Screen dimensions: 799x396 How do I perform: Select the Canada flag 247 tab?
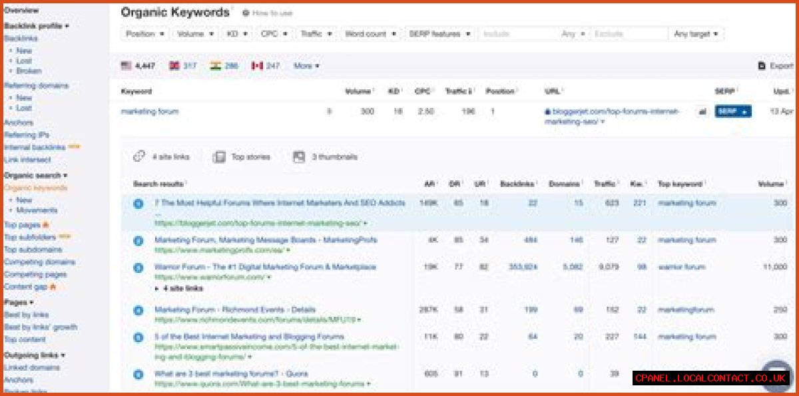[265, 66]
